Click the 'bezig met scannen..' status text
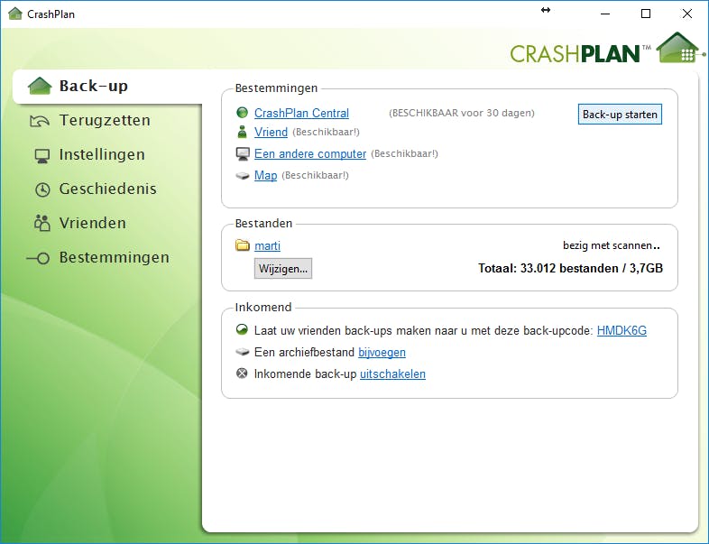This screenshot has width=709, height=544. pyautogui.click(x=612, y=245)
